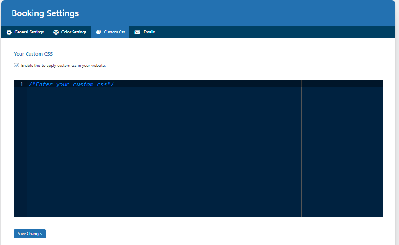
Task: Save Changes to booking settings
Action: tap(30, 234)
